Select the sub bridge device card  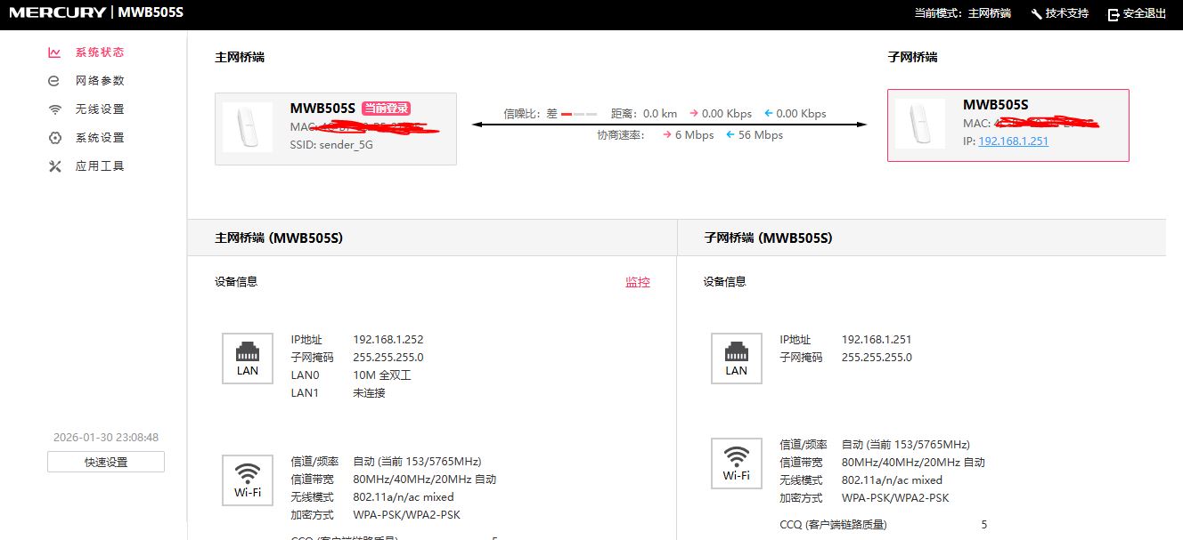1008,125
